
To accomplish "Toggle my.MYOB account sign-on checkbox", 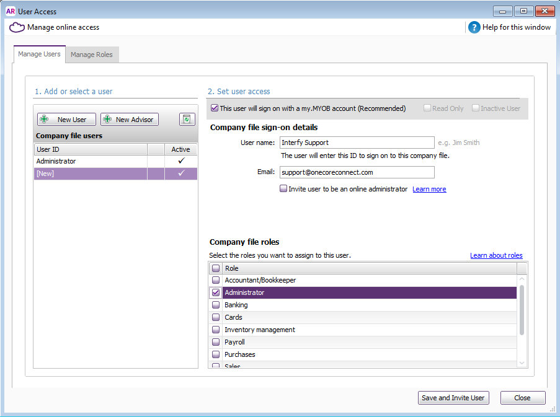I will tap(215, 108).
